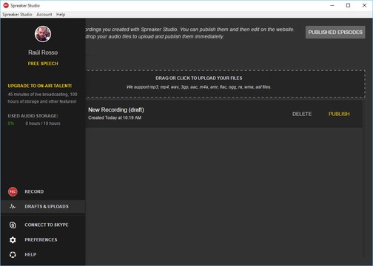
Task: Maximize the Spreaker Studio window
Action: (348, 5)
